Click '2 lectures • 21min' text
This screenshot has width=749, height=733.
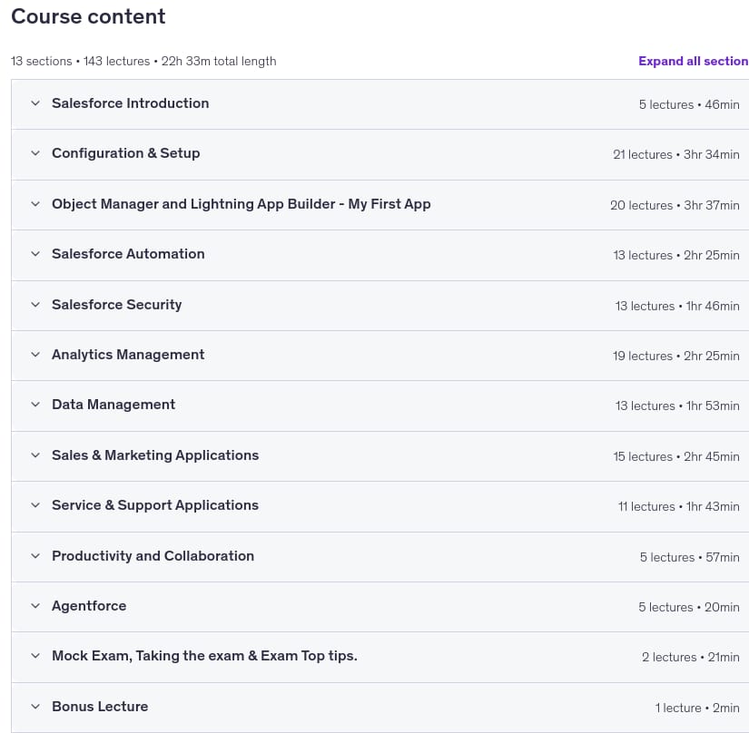(x=691, y=657)
